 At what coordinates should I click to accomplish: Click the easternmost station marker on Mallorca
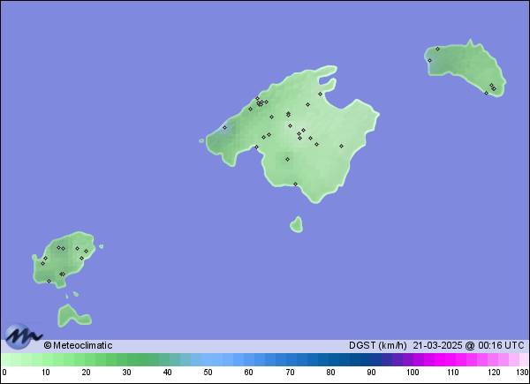341,147
